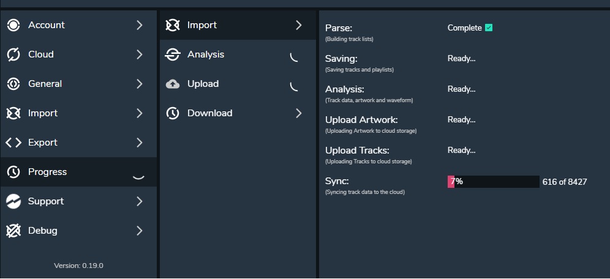Click the Analysis icon in the submenu
This screenshot has width=610, height=279.
click(173, 54)
